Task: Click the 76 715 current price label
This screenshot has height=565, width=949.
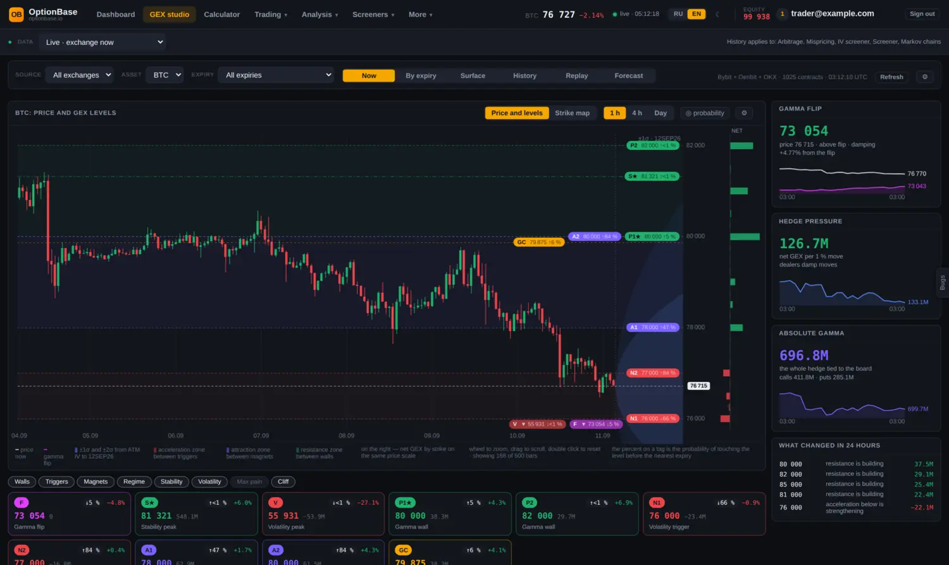Action: click(x=698, y=386)
